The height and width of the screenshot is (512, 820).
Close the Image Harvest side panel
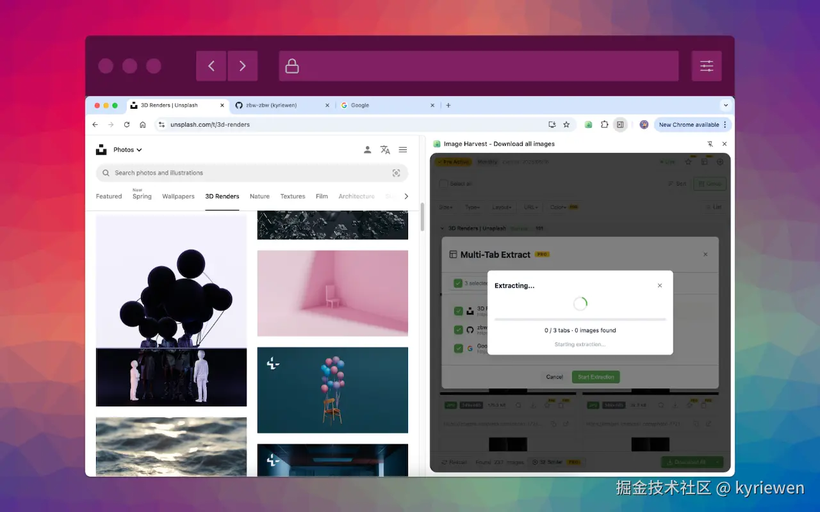[x=725, y=144]
